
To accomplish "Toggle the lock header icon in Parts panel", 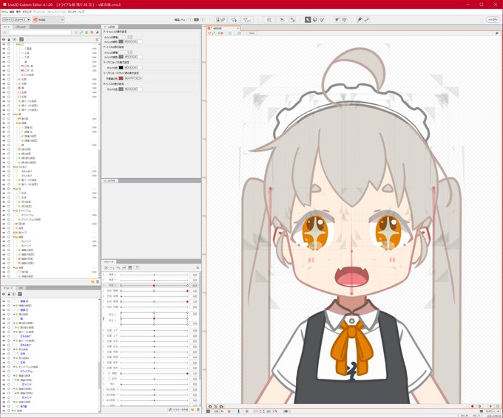I will [x=9, y=39].
